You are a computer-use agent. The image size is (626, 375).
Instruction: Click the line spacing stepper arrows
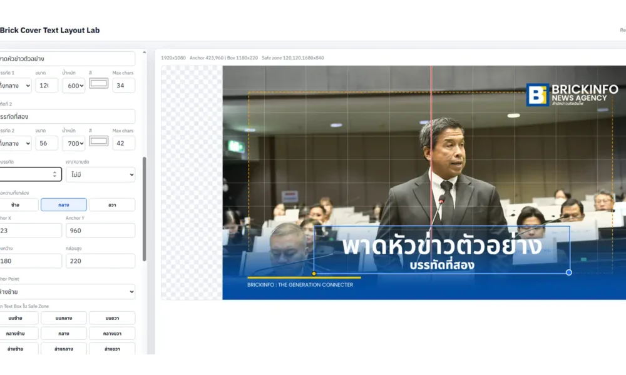pos(54,174)
